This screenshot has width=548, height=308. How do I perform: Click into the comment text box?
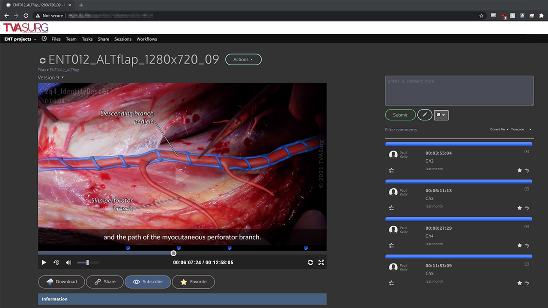pos(459,91)
